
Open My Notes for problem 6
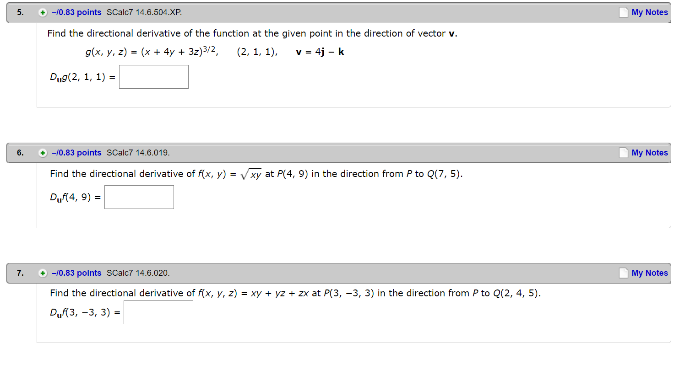(649, 153)
